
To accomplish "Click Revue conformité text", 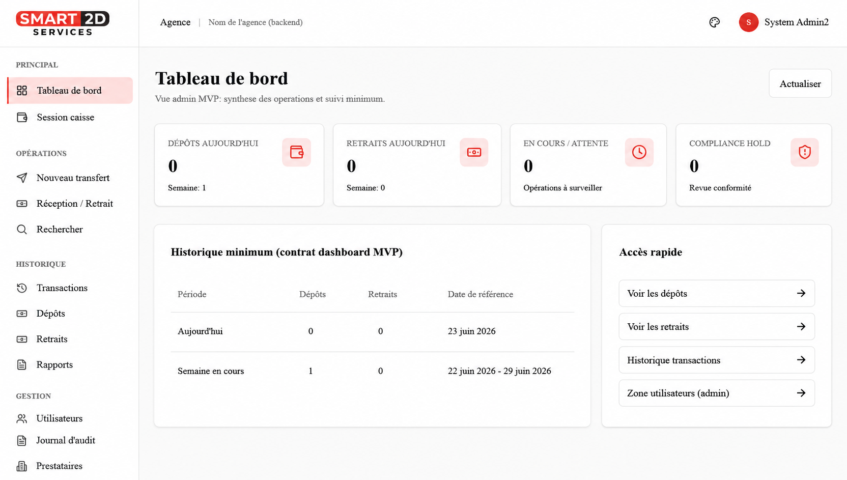I will [720, 188].
